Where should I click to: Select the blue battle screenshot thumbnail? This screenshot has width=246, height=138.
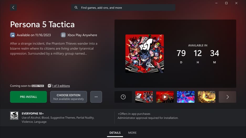pos(186,97)
